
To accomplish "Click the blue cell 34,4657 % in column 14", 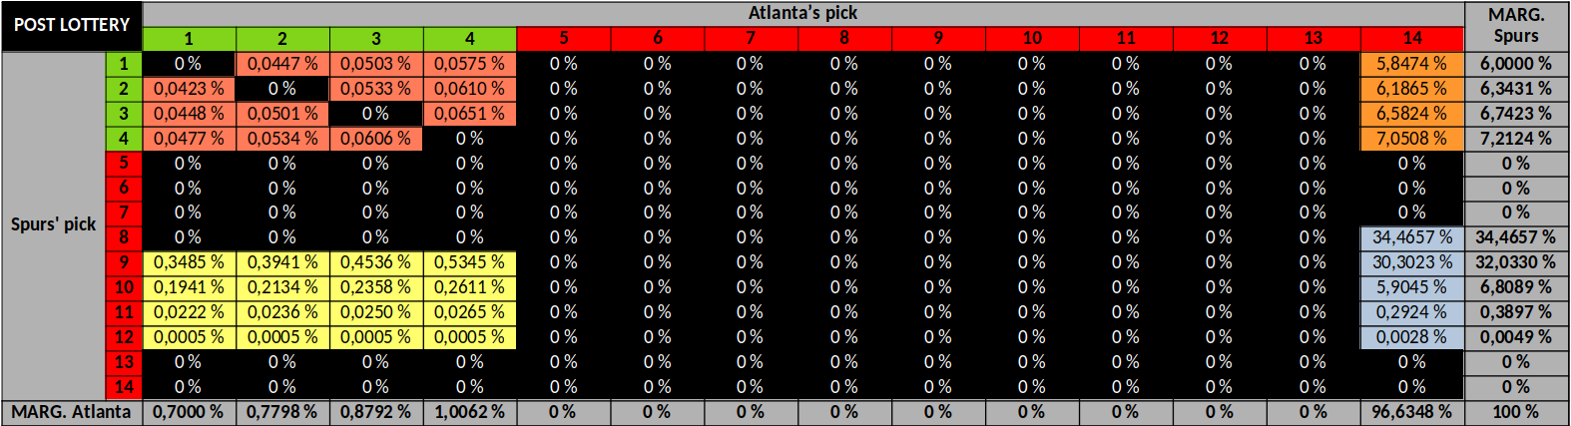I will (1411, 237).
